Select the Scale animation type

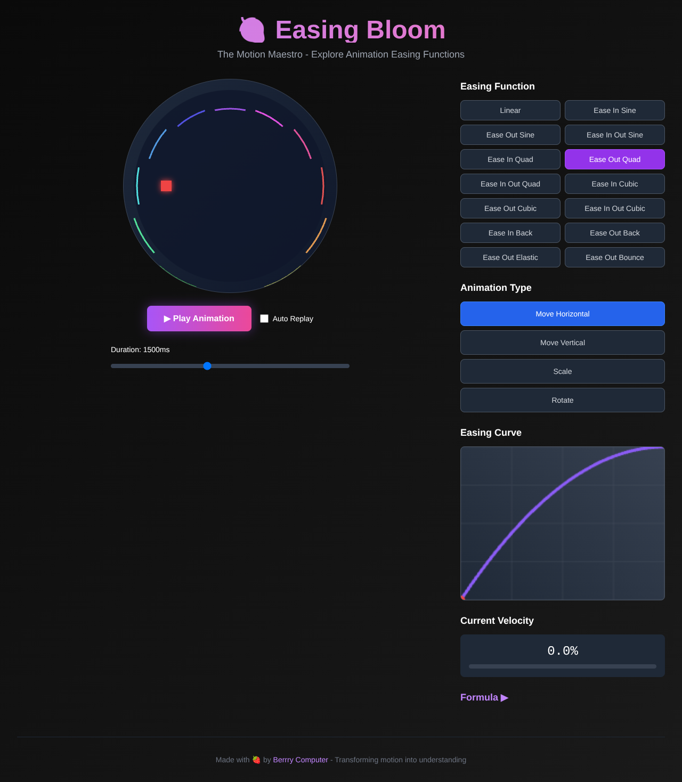[562, 371]
